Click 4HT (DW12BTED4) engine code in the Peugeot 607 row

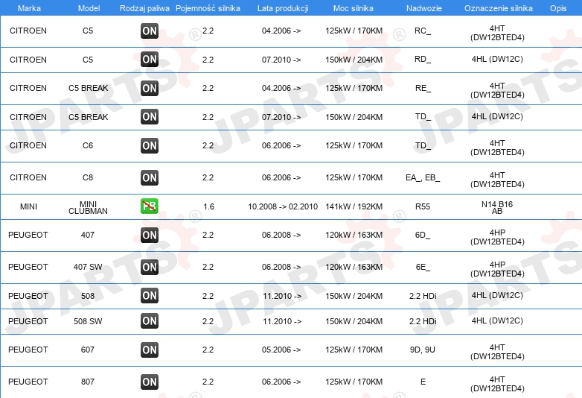[x=497, y=352]
